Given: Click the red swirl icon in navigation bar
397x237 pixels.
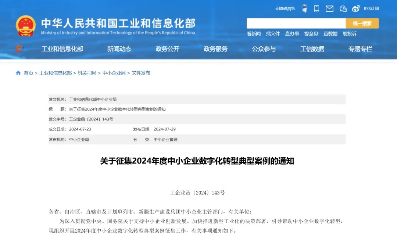Looking at the screenshot, I should [19, 49].
